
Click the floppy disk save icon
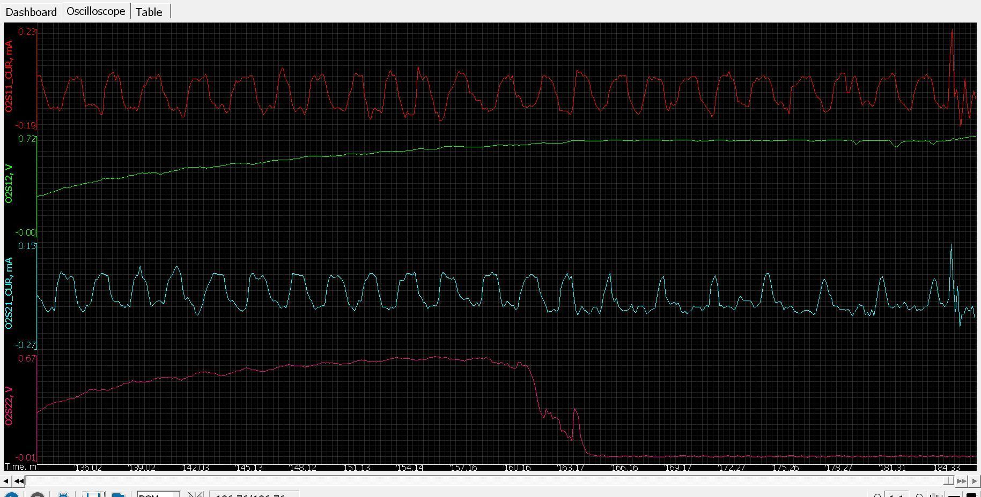93,494
